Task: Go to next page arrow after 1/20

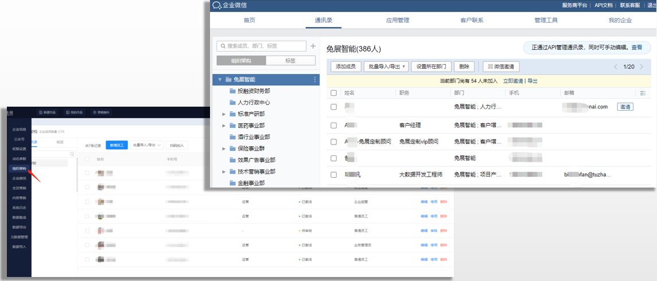Action: tap(642, 67)
